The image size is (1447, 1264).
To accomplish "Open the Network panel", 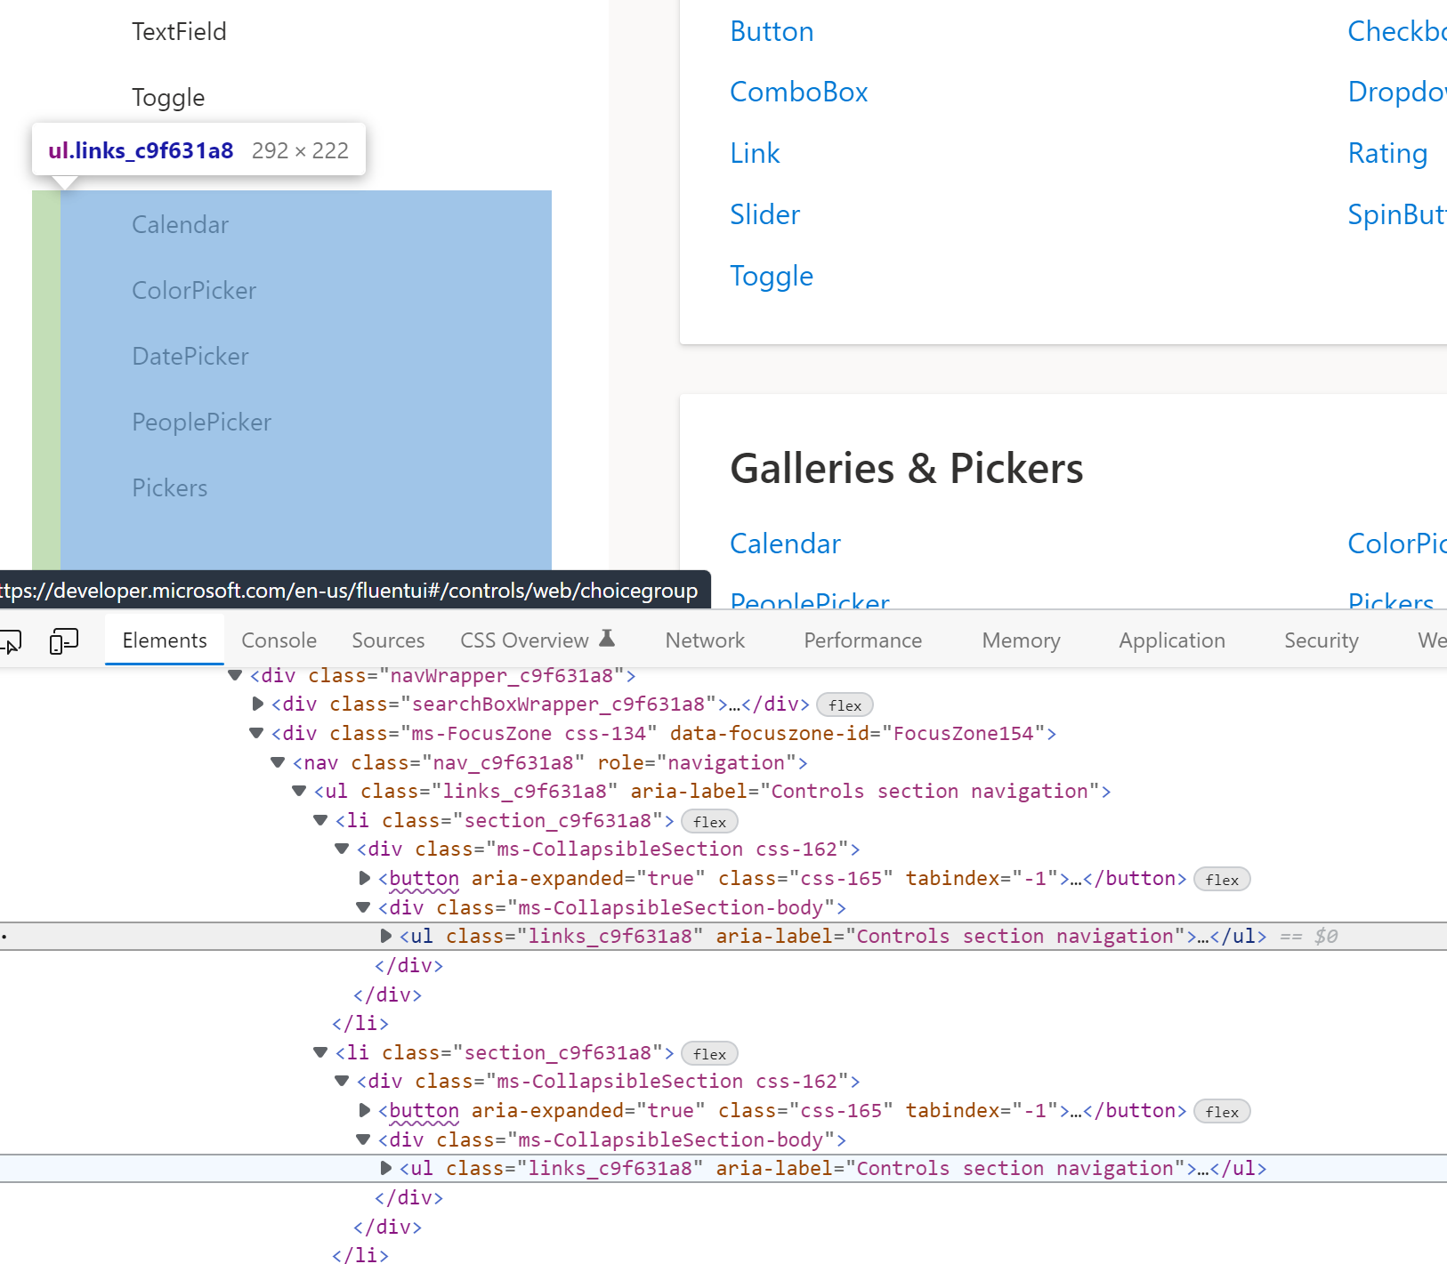I will coord(704,640).
